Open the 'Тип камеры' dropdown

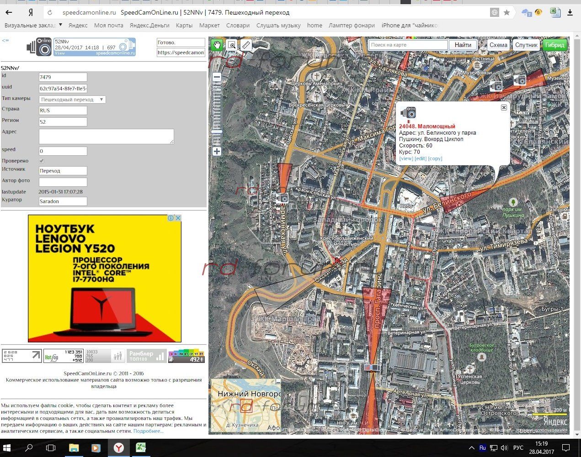click(72, 99)
